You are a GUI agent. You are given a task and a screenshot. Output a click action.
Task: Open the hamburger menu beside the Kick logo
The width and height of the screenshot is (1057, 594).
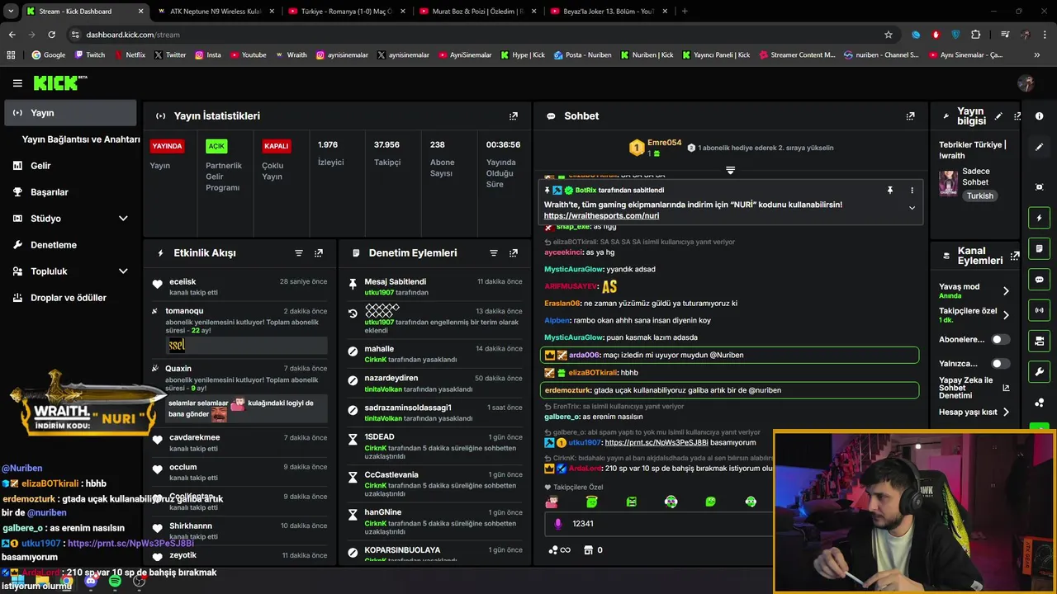[x=17, y=83]
